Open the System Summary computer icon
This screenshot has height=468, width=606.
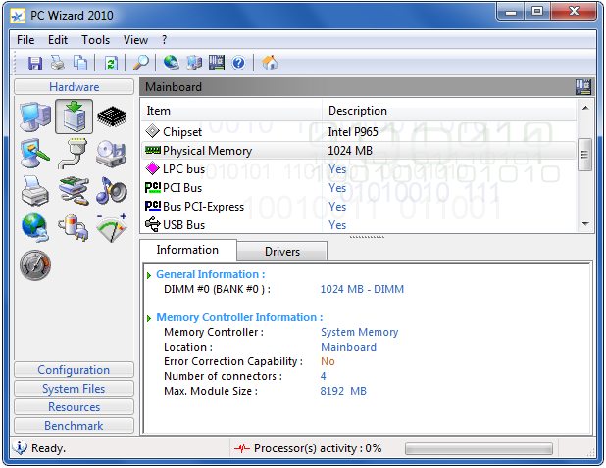click(x=35, y=117)
